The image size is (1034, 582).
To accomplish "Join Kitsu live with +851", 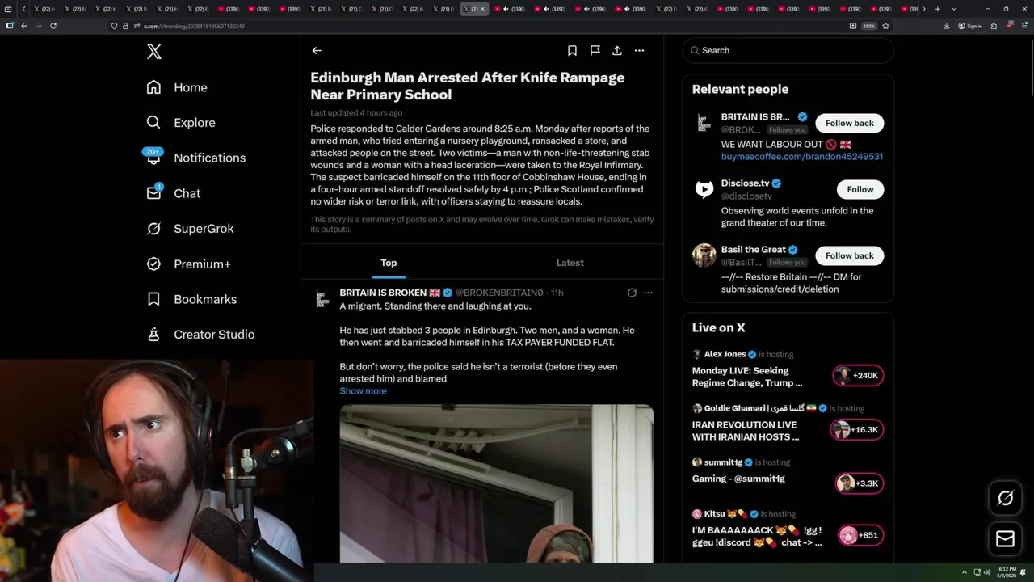I will click(x=860, y=535).
